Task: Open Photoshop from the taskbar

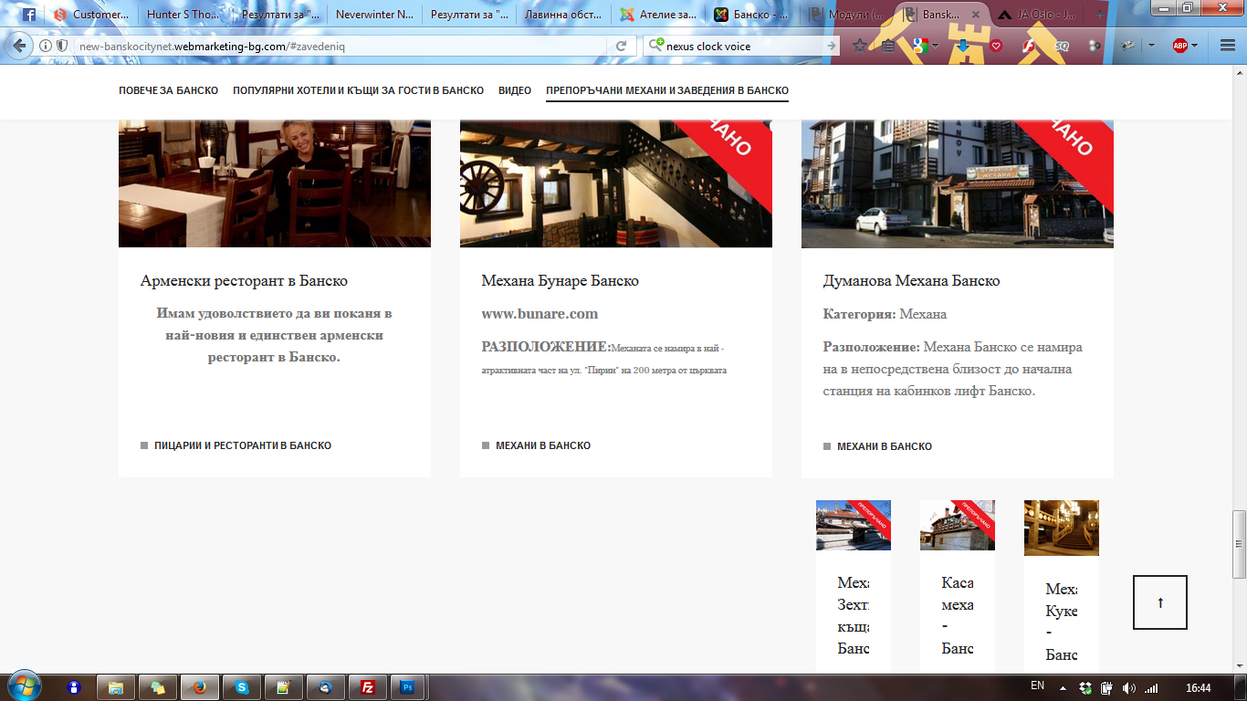Action: (408, 687)
